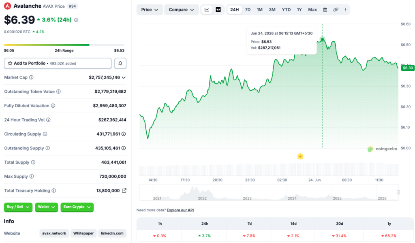Open info icon beside 431,771,961 value
The image size is (415, 243).
124,134
